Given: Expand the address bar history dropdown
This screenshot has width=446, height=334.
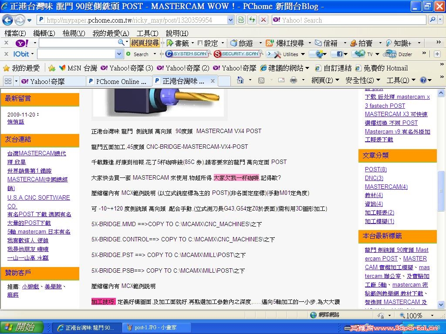Looking at the screenshot, I should [x=230, y=20].
